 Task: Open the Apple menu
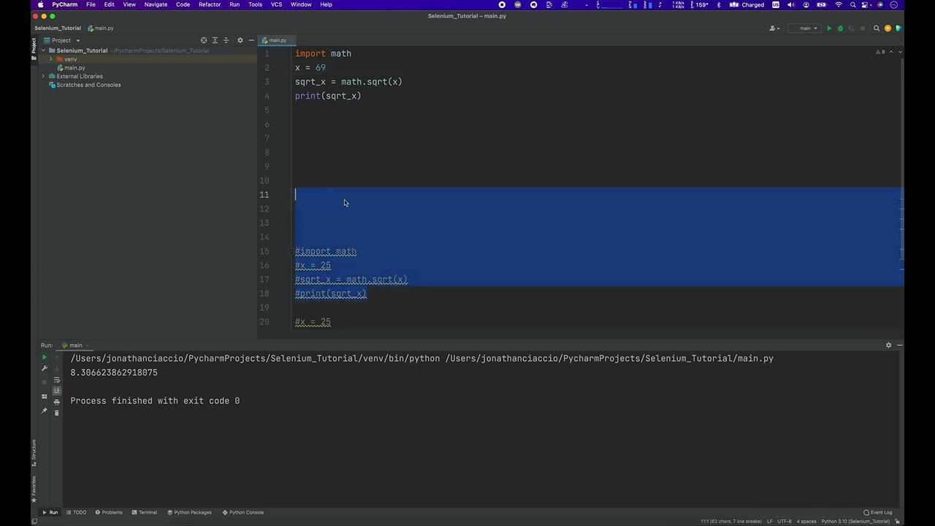41,4
